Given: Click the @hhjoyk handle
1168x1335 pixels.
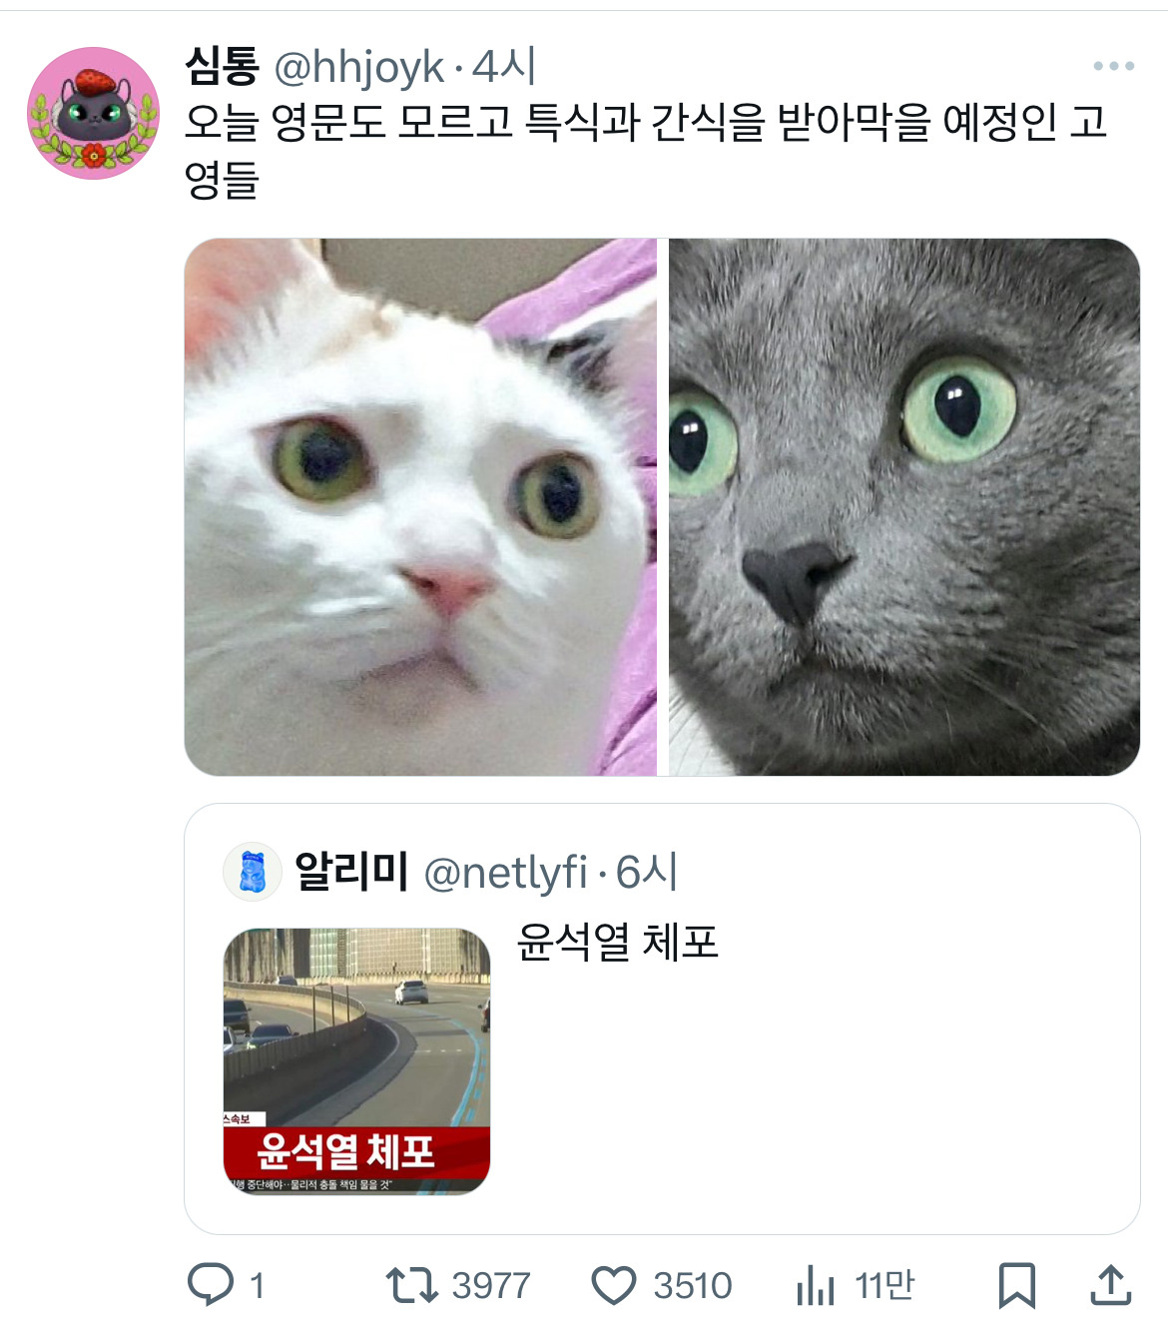Looking at the screenshot, I should click(358, 68).
